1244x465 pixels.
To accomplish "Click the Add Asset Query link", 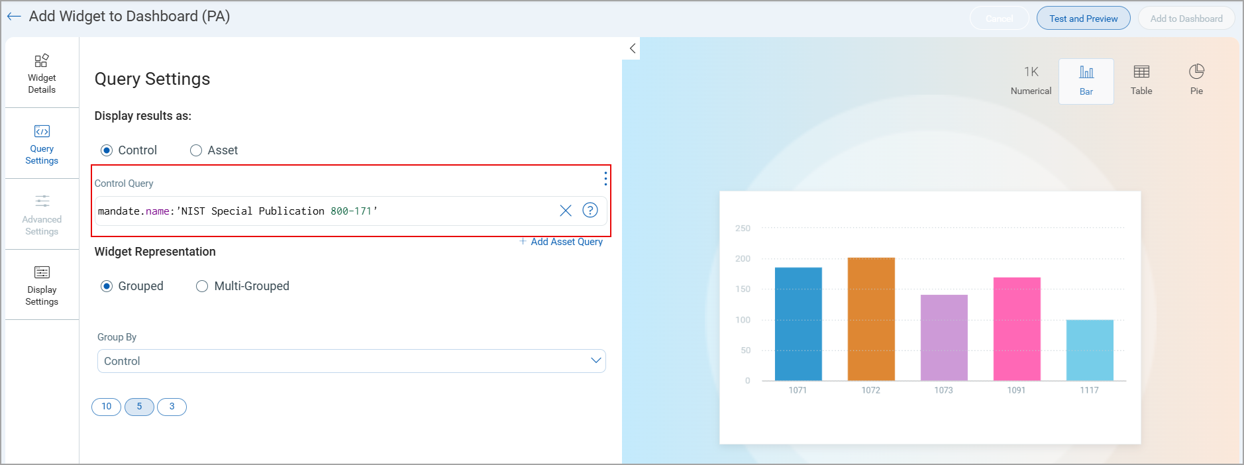I will pyautogui.click(x=560, y=242).
